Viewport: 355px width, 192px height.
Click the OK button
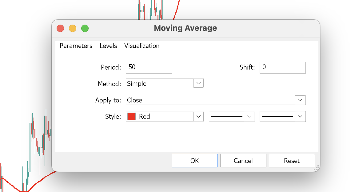195,161
